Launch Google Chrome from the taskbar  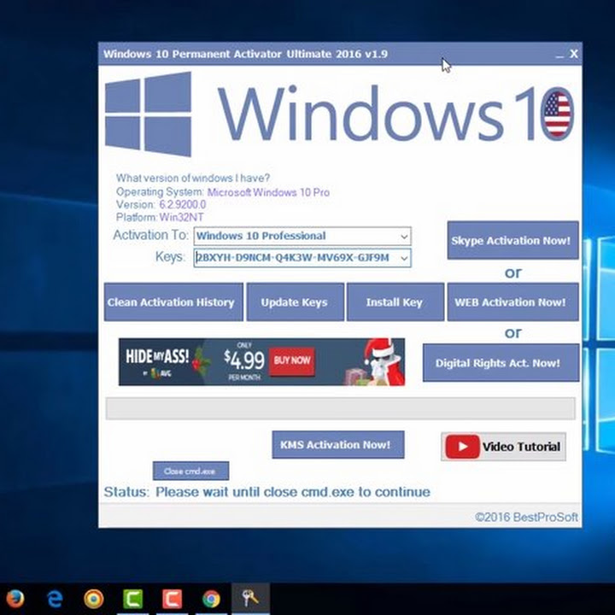[x=212, y=599]
